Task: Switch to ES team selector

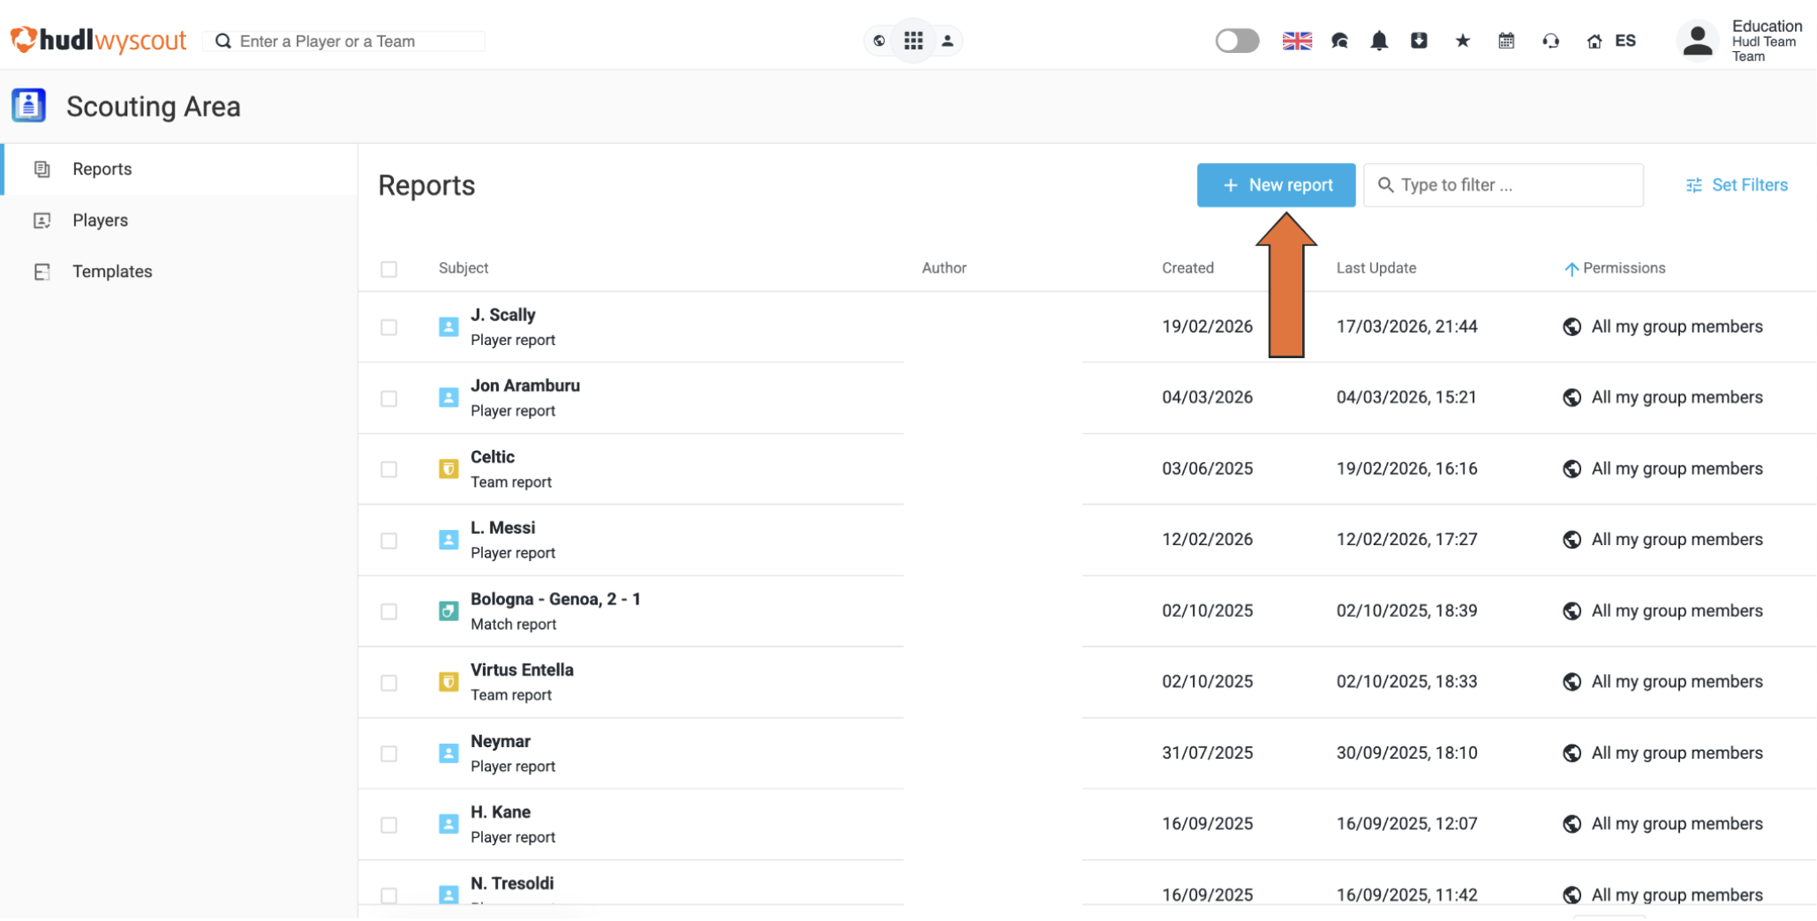Action: [1625, 41]
